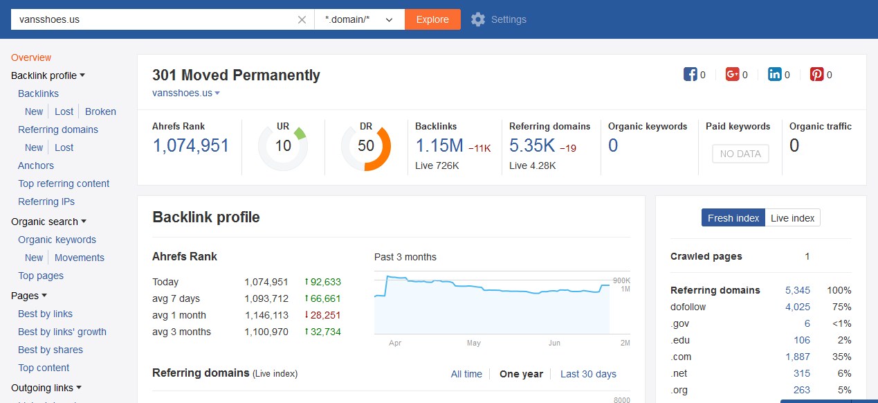Open the 1.15M backlinks count link
878x403 pixels.
tap(439, 145)
